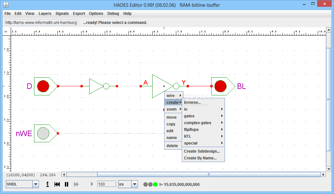Click the D output port square

coord(58,86)
